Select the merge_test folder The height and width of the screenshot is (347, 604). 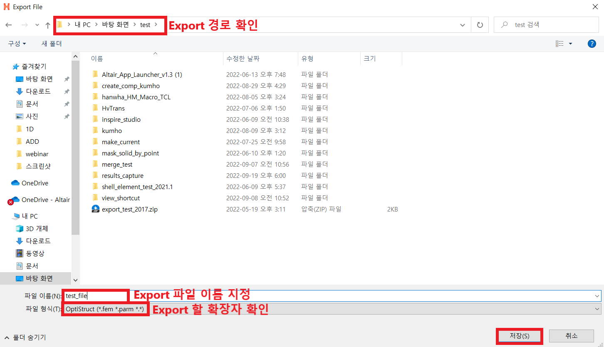117,165
